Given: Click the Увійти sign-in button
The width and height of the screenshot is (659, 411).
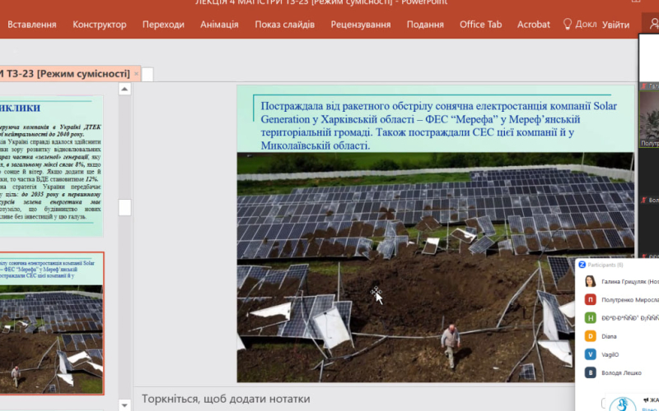Looking at the screenshot, I should coord(615,25).
